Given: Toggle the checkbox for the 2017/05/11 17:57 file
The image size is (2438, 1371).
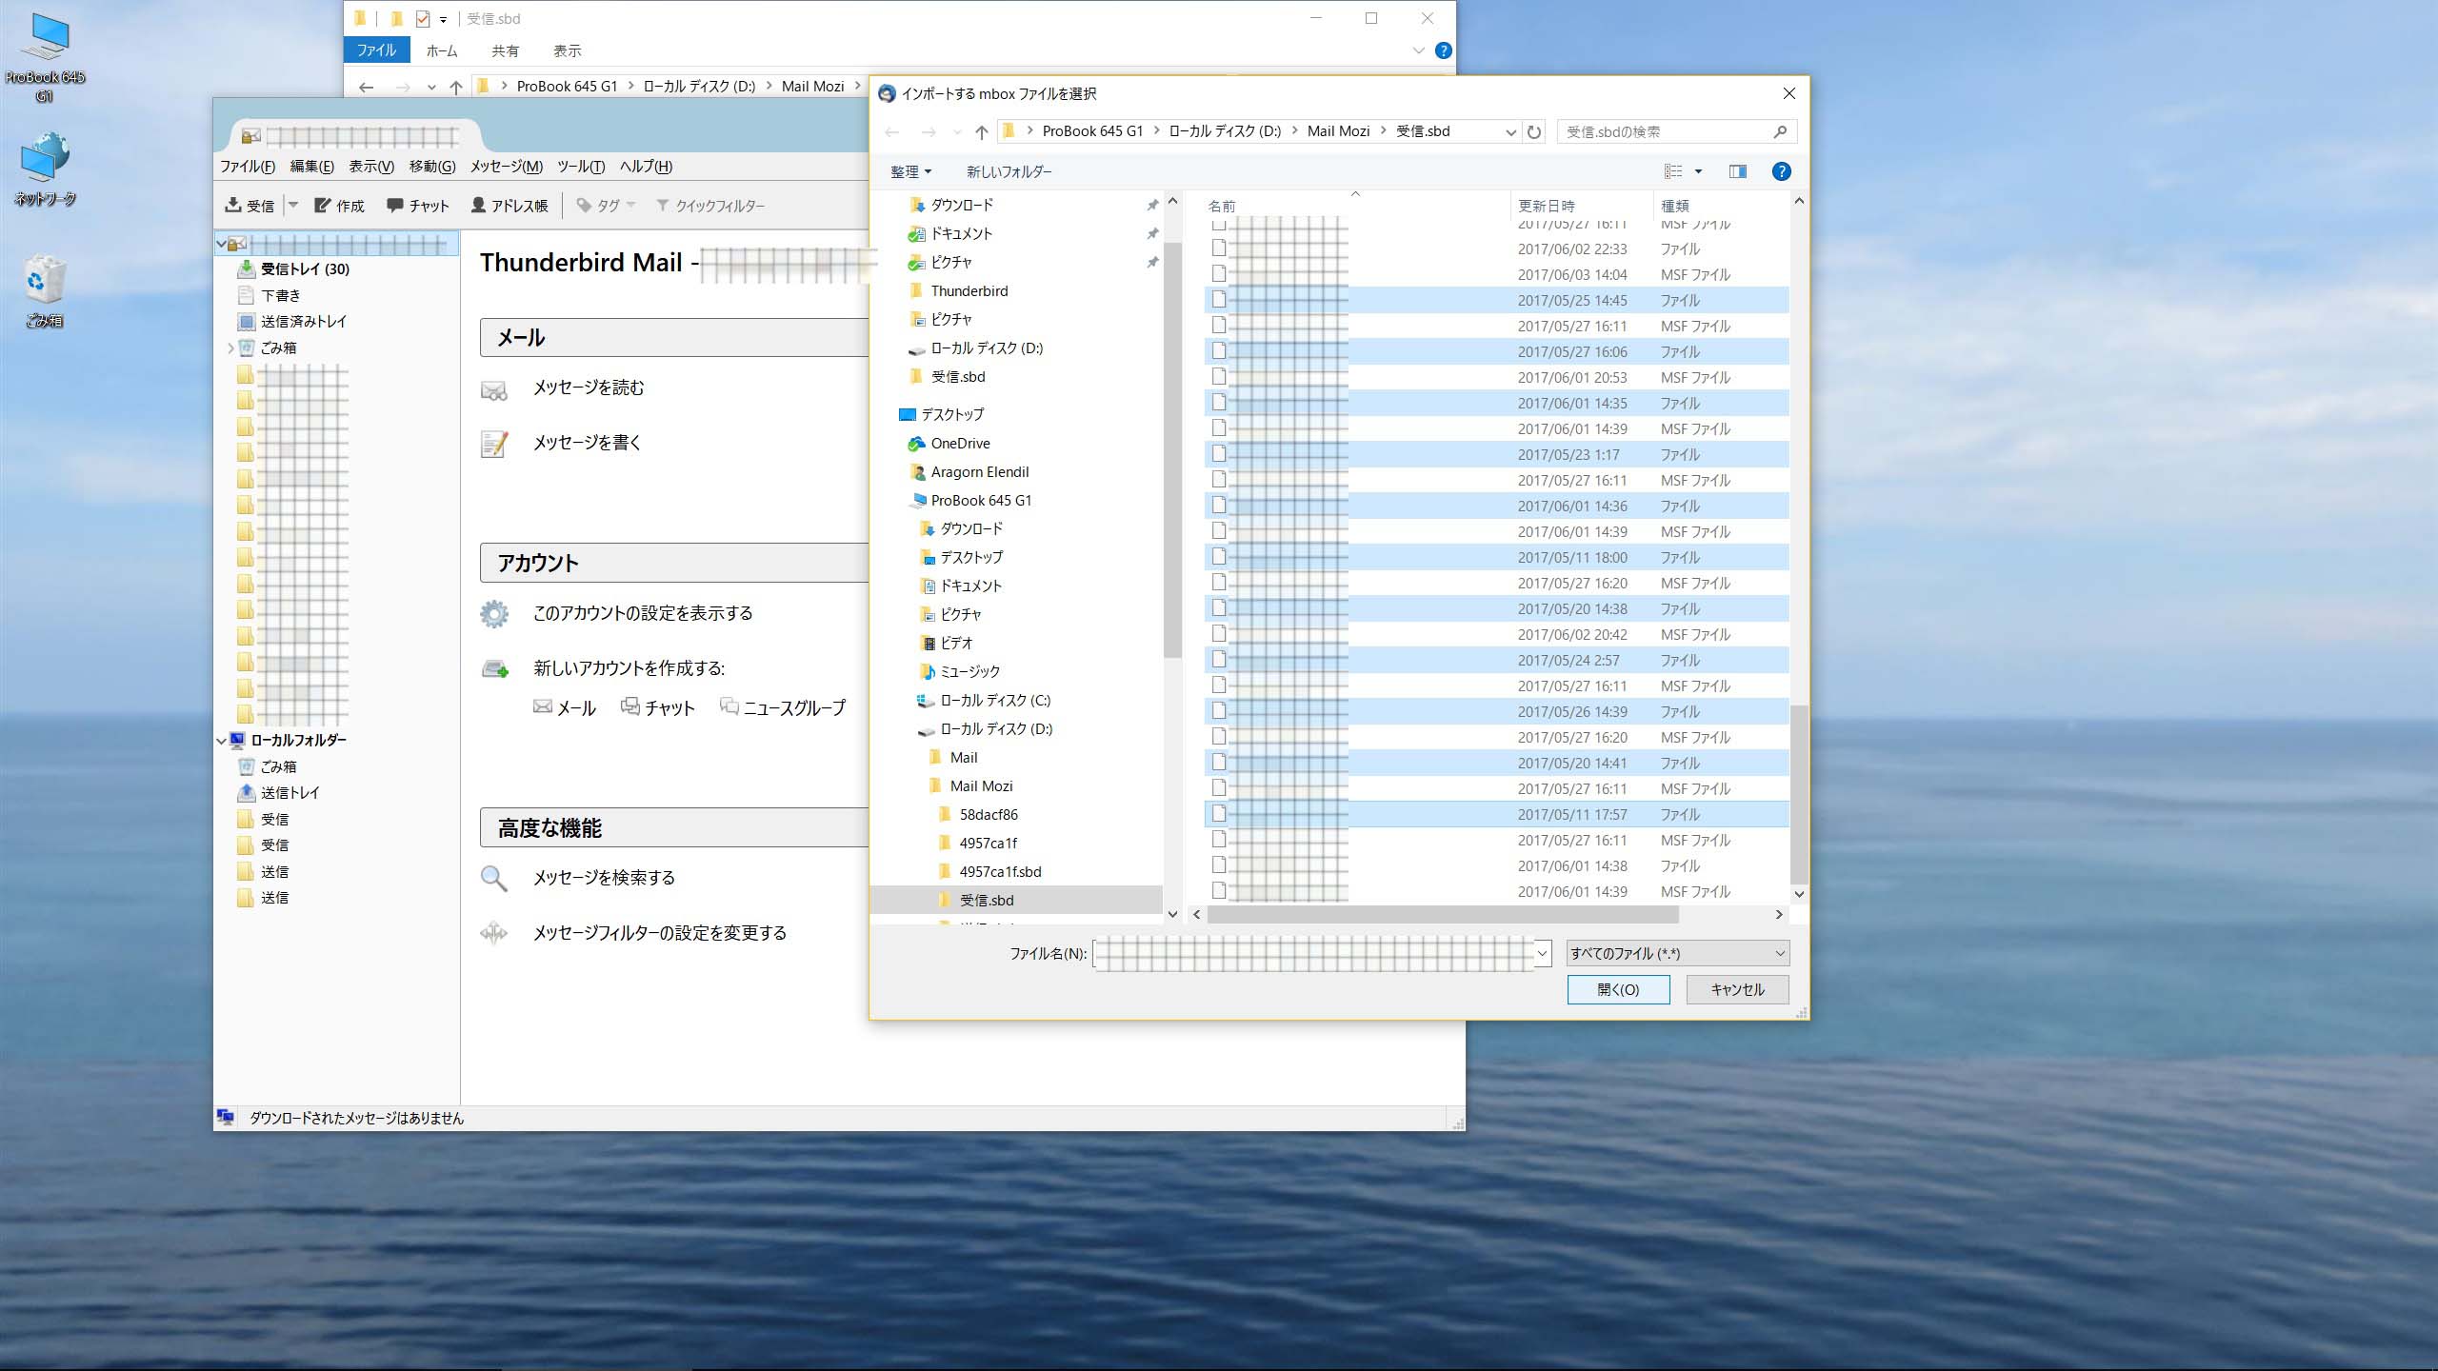Looking at the screenshot, I should [x=1219, y=814].
